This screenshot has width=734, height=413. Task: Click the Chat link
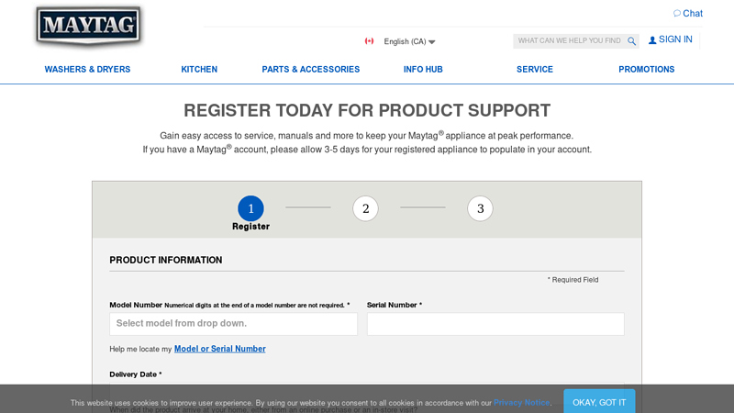click(693, 14)
